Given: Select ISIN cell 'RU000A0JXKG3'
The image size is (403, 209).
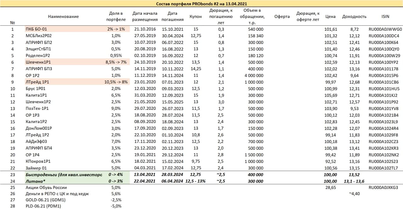Looking at the screenshot, I should pyautogui.click(x=383, y=188).
